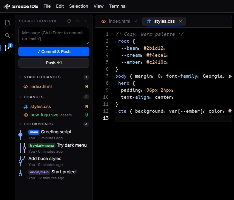Click the Push ↑1 button
This screenshot has height=200, width=234.
tap(54, 63)
